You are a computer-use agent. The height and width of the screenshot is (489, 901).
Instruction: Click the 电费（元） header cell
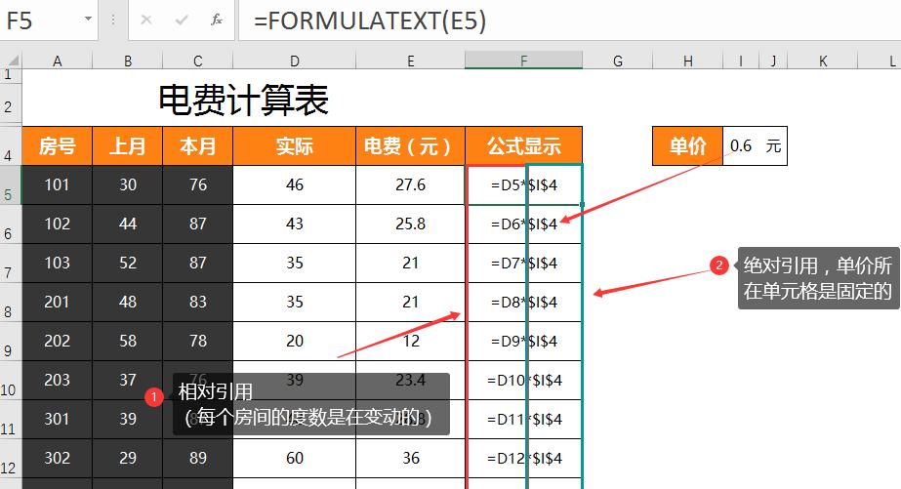410,146
